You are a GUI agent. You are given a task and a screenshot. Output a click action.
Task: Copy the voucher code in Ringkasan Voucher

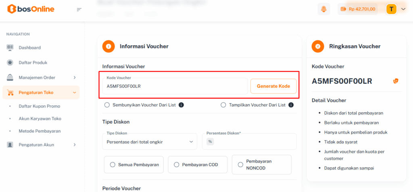click(x=396, y=81)
